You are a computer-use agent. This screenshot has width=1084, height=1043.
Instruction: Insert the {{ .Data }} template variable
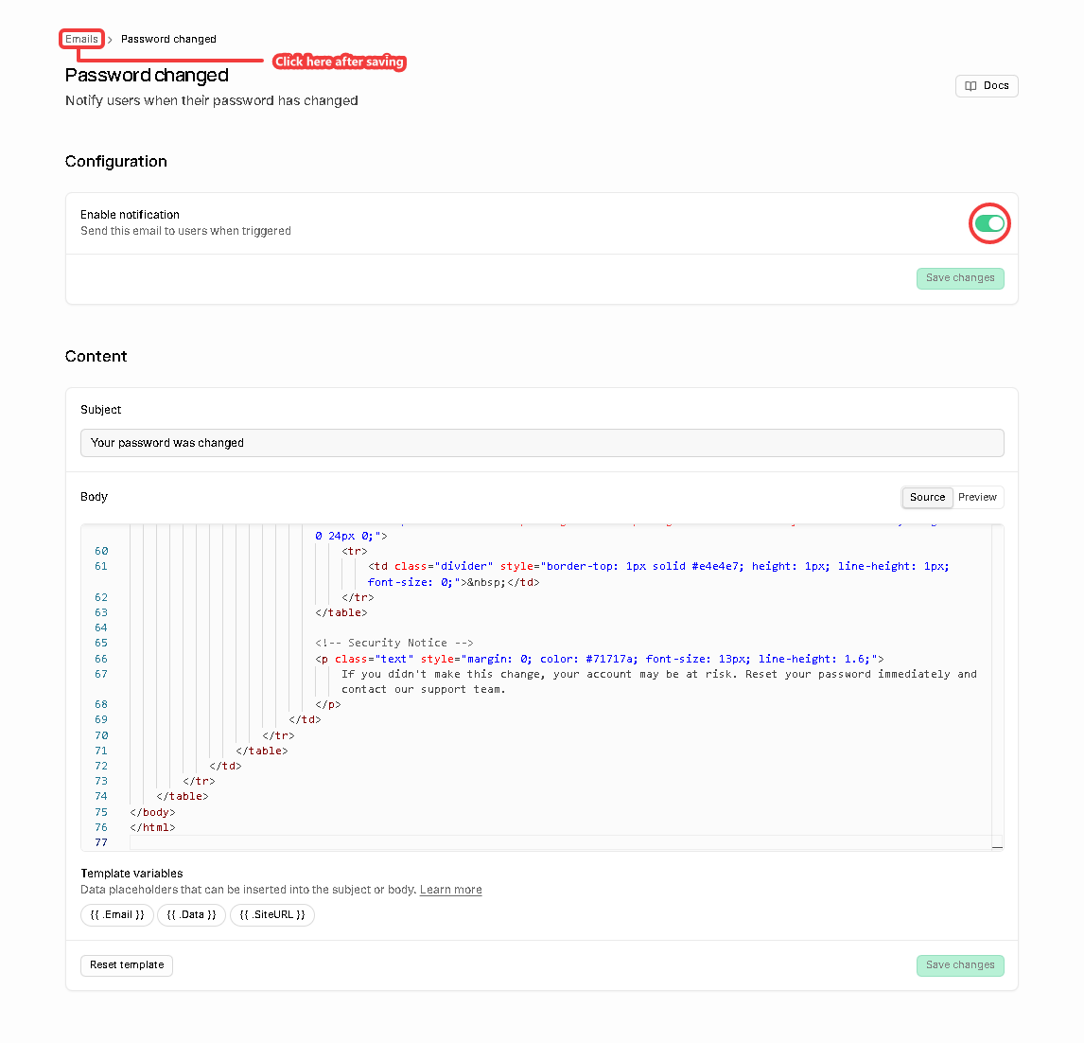191,915
